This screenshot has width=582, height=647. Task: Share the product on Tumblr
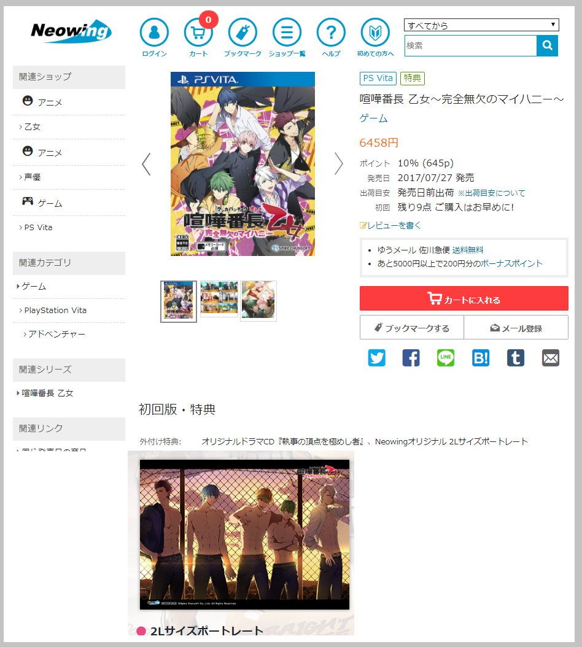(516, 358)
